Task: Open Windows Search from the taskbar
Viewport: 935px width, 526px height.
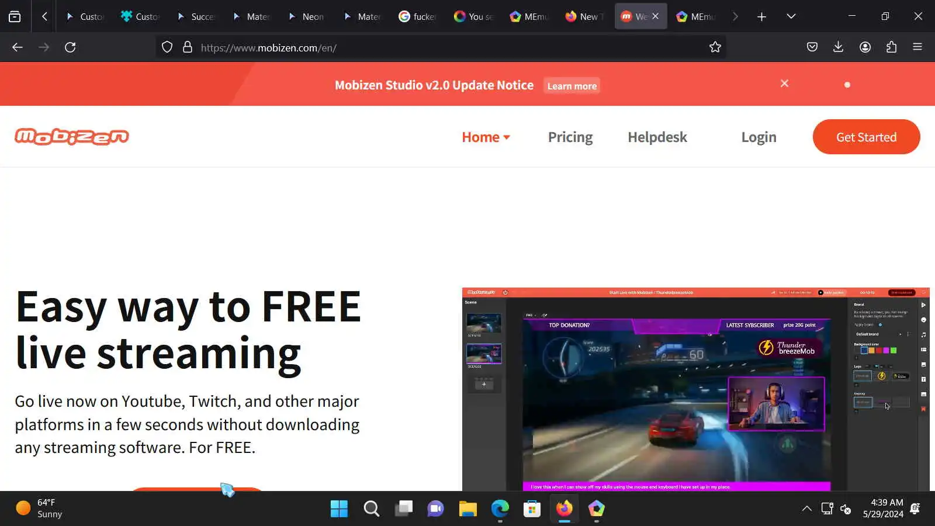Action: tap(371, 508)
